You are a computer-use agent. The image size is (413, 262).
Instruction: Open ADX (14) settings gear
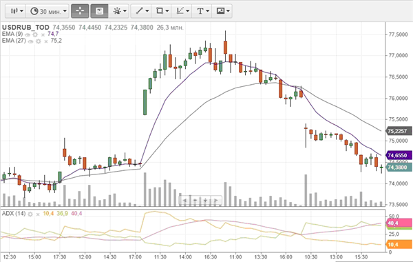click(x=30, y=214)
